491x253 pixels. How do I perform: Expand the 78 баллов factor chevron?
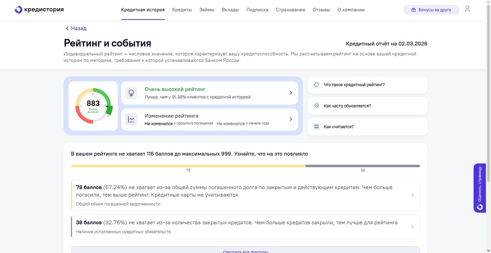[412, 195]
